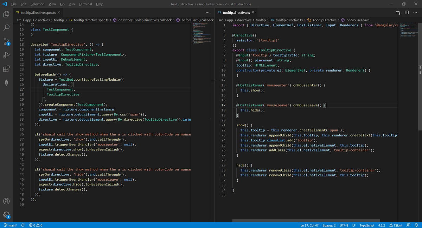Open the Accounts menu icon
The width and height of the screenshot is (422, 228).
(6, 201)
